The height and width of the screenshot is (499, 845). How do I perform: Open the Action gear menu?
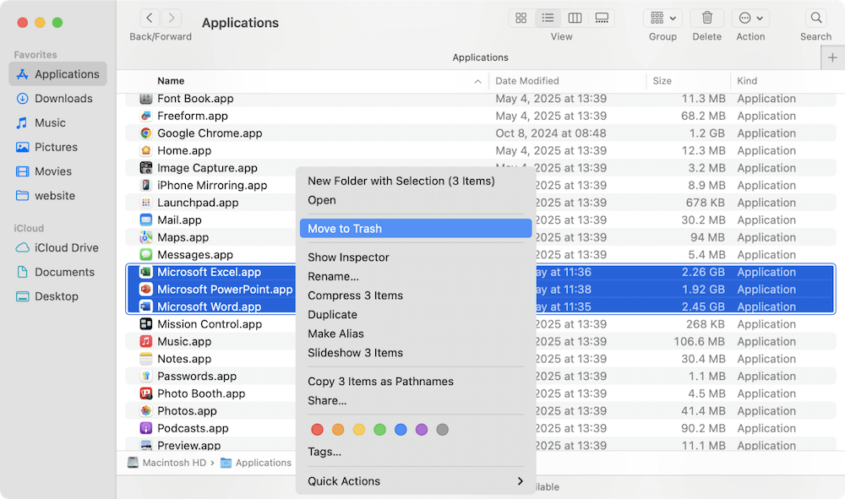click(750, 17)
